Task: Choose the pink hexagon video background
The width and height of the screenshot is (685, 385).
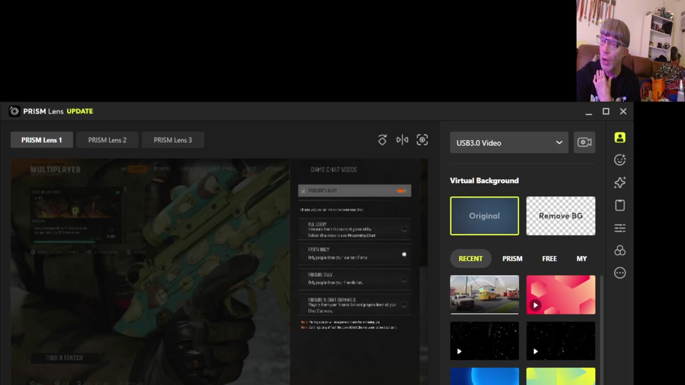Action: [561, 295]
